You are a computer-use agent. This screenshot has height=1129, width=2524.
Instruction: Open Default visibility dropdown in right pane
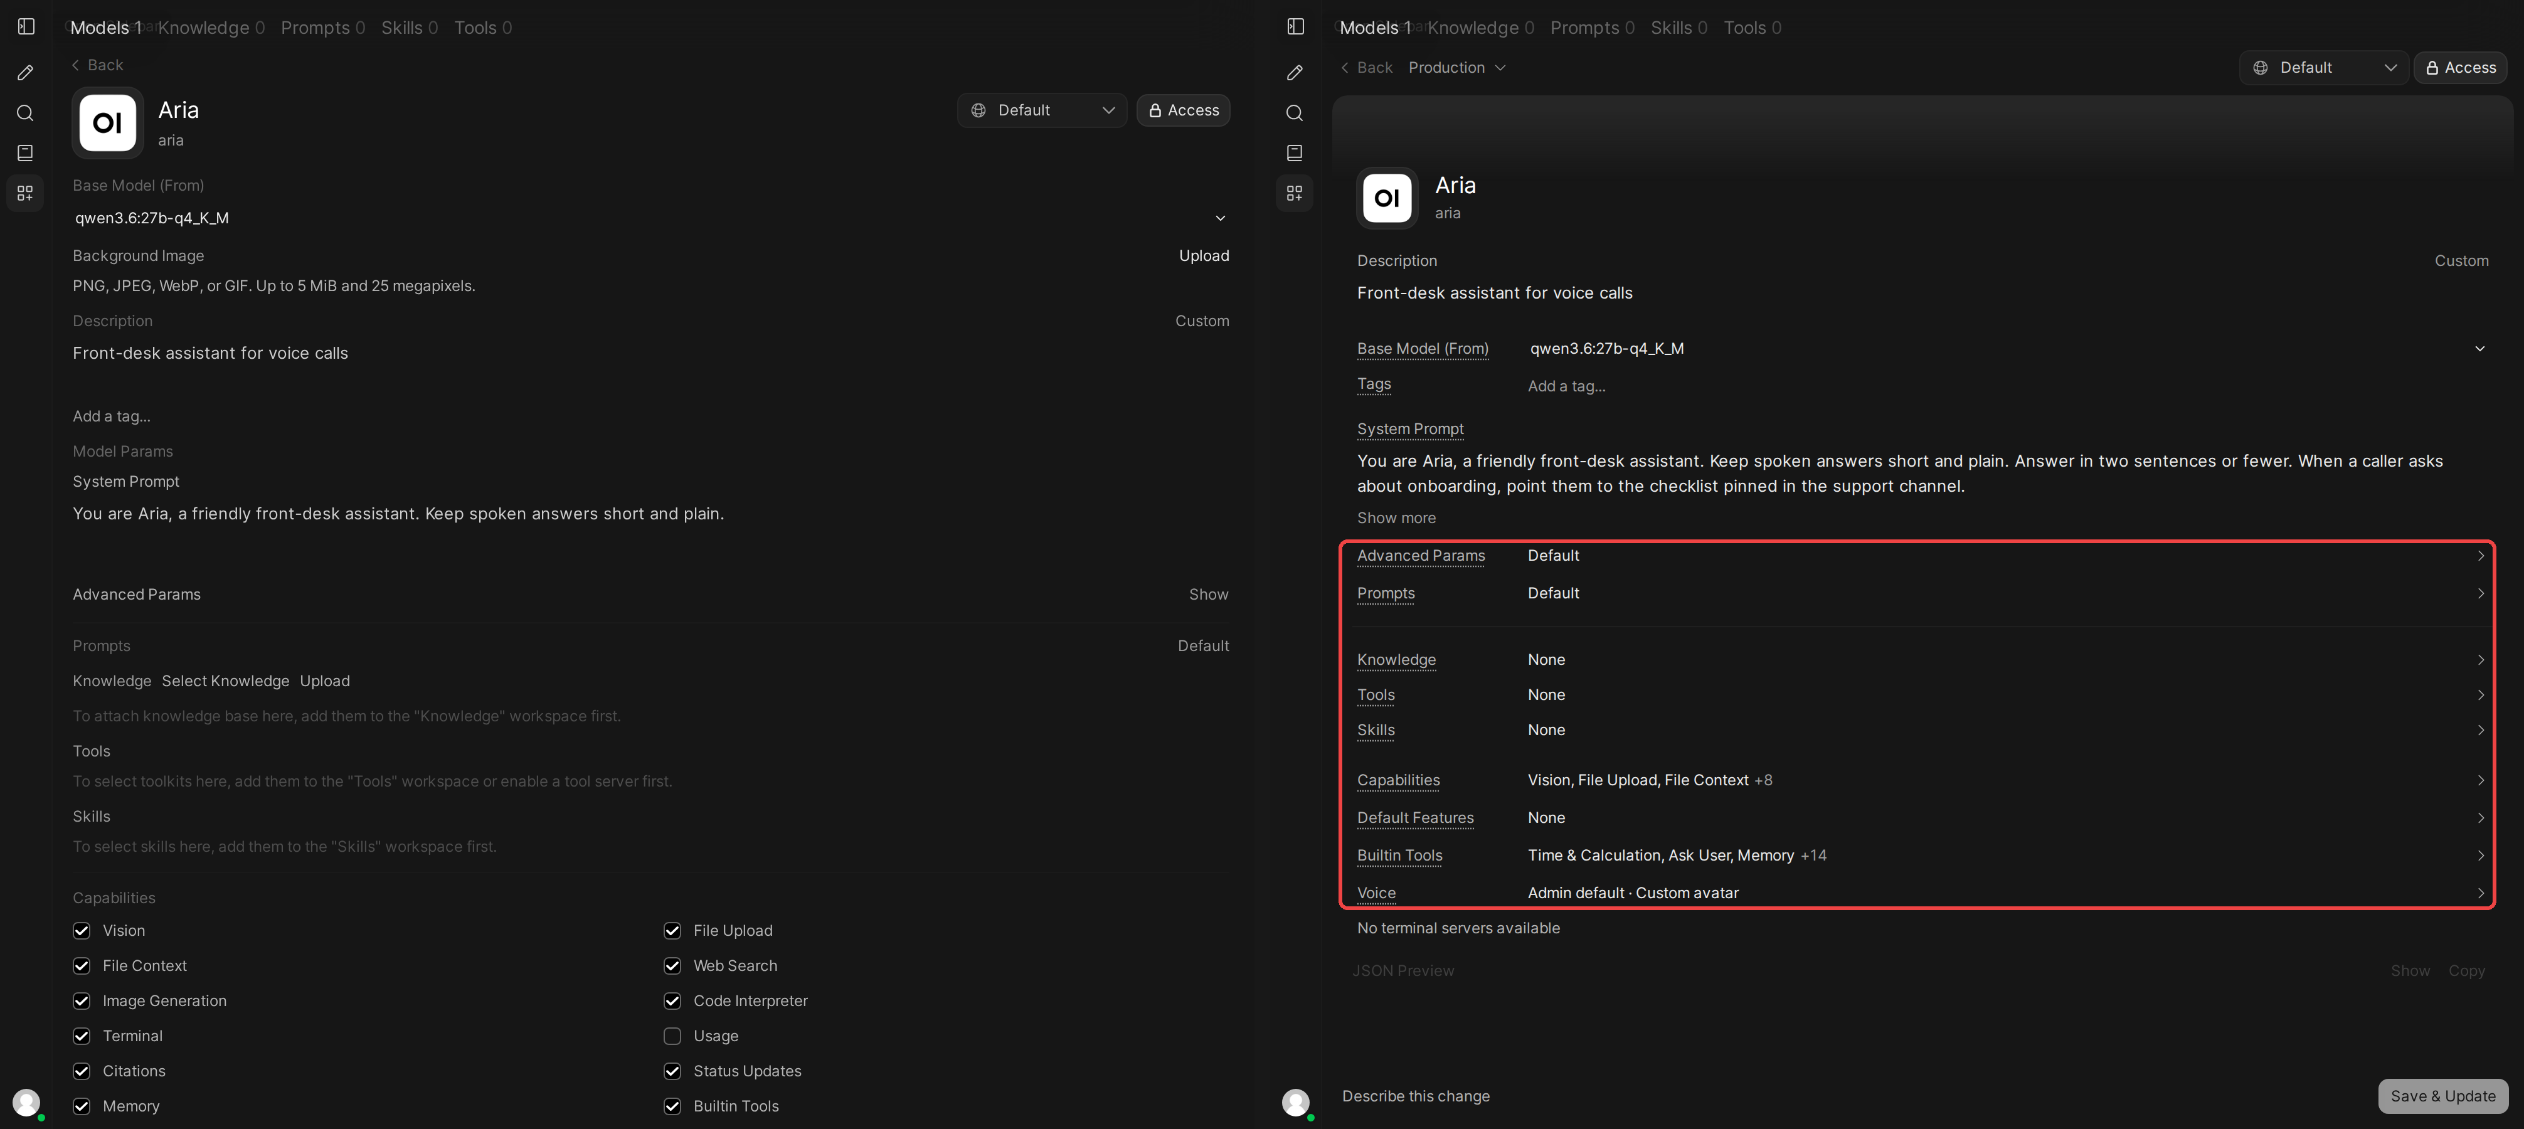2323,68
